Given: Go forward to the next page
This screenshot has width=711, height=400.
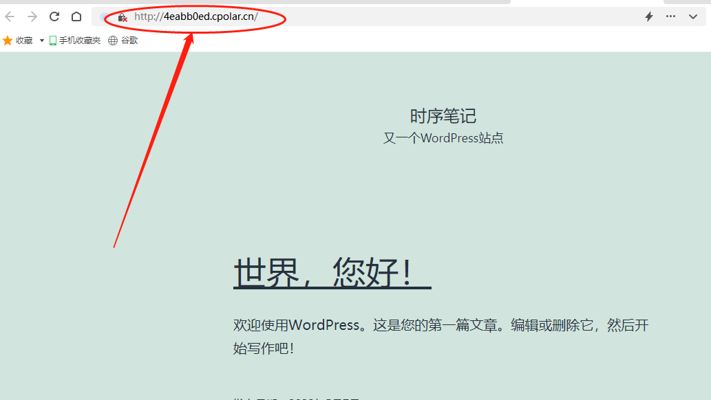Looking at the screenshot, I should click(32, 16).
